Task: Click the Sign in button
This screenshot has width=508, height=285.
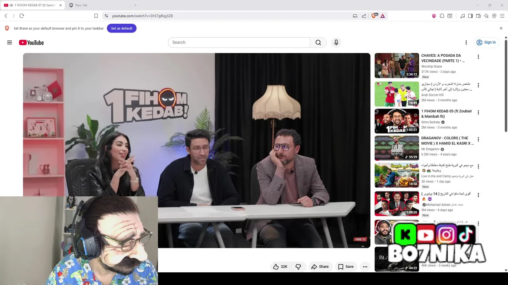Action: click(x=486, y=42)
